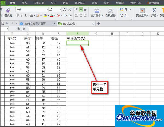
Task: Open font color dropdown arrow
Action: (x=55, y=16)
